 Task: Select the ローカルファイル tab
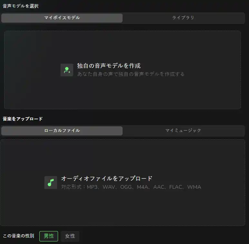point(62,131)
